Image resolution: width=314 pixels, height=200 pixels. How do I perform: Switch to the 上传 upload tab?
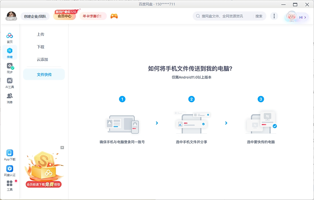[x=40, y=34]
